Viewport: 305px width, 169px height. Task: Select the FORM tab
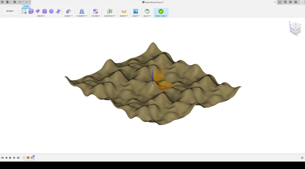click(26, 6)
